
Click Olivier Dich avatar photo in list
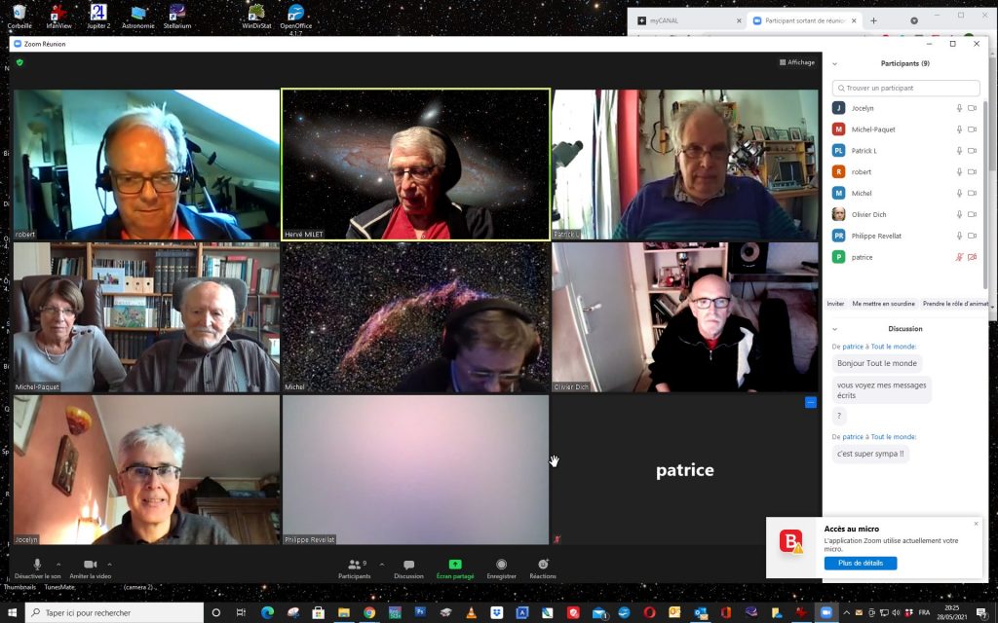tap(839, 214)
